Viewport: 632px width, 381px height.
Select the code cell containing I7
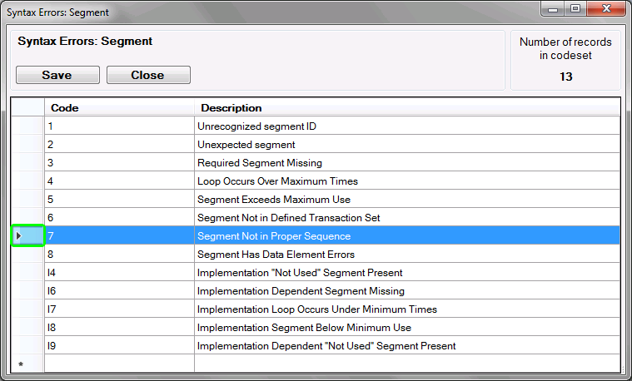pyautogui.click(x=119, y=309)
